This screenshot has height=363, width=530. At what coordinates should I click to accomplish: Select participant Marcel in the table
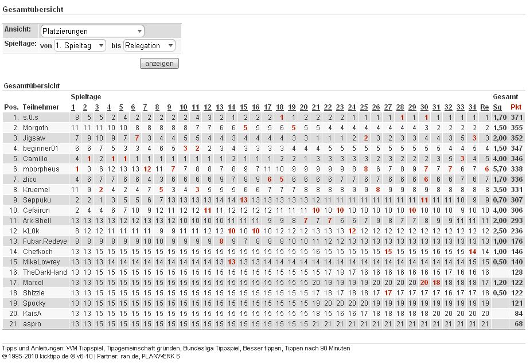coord(33,283)
